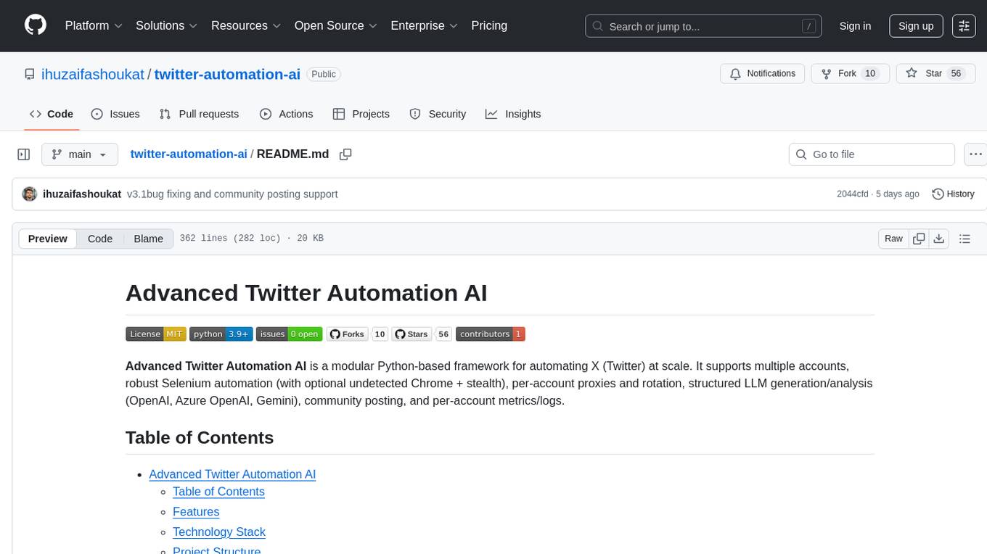Click the fork count 10
The height and width of the screenshot is (554, 987).
coord(870,73)
